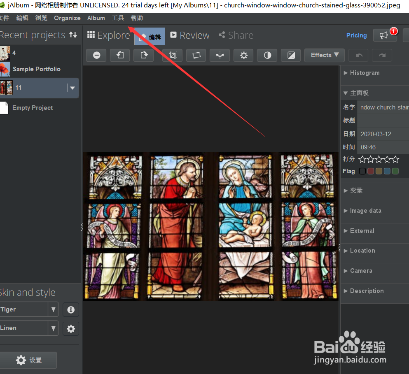Rate the image one star

click(x=362, y=159)
